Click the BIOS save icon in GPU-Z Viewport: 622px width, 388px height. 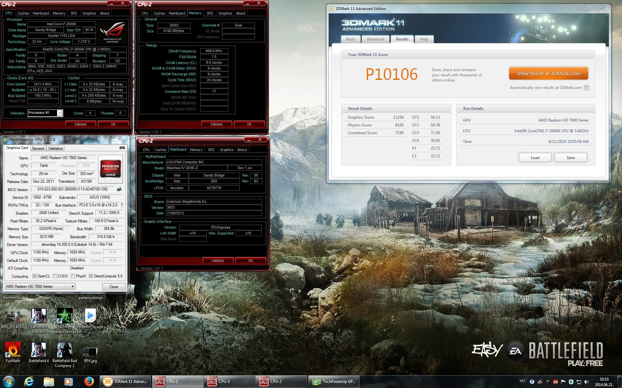coord(119,189)
